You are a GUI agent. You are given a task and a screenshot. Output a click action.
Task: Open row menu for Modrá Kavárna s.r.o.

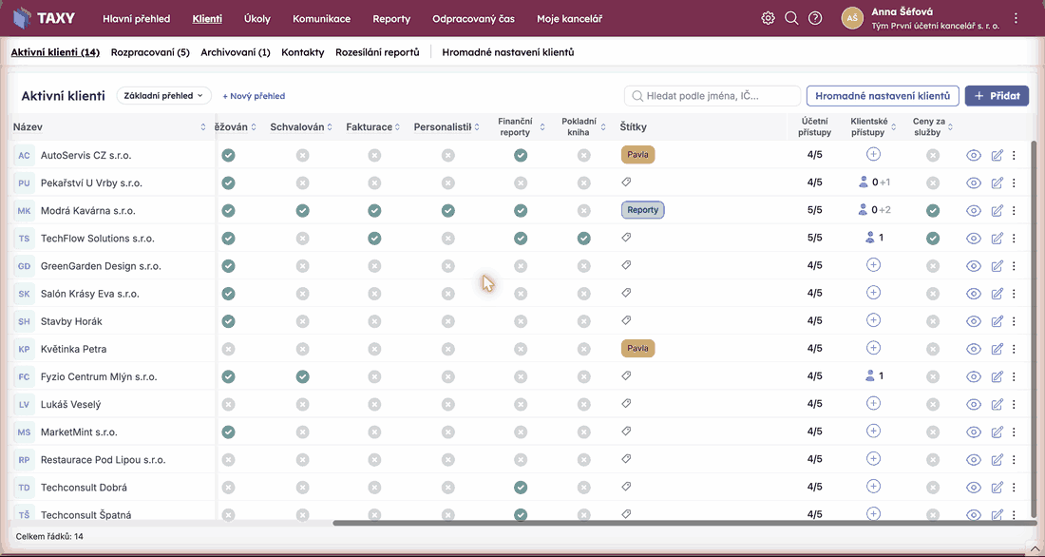1014,211
